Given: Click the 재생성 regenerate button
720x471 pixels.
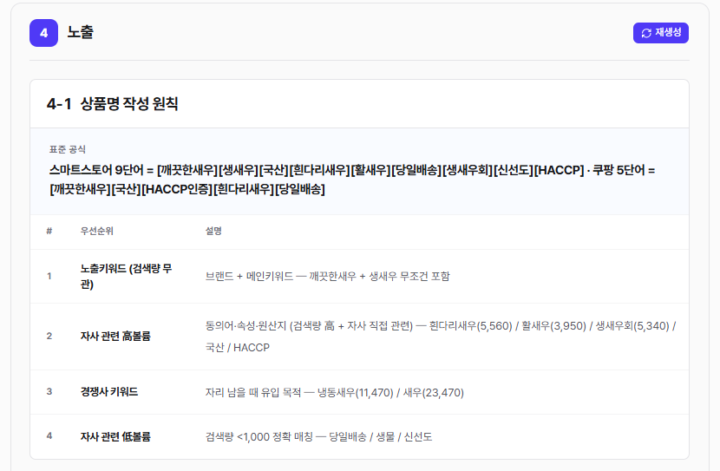Looking at the screenshot, I should (x=660, y=33).
